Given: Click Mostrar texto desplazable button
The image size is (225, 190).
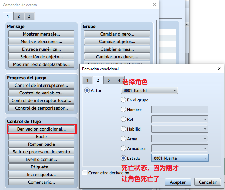Looking at the screenshot, I should 41,64.
